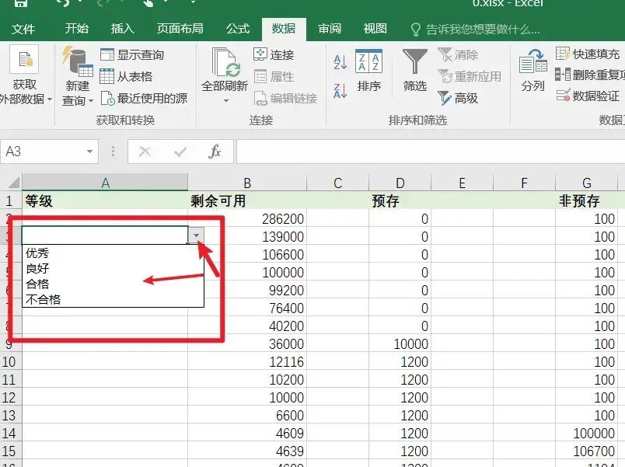Viewport: 625px width, 467px height.
Task: Click header cell 非预存
Action: [x=586, y=200]
